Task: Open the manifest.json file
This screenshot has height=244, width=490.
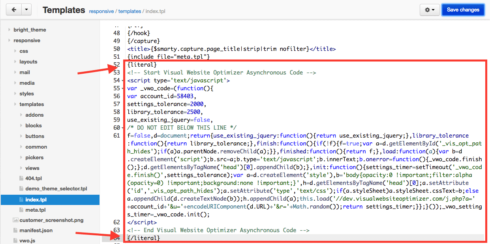Action: pyautogui.click(x=36, y=230)
